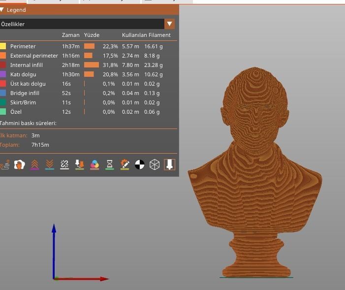Toggle Üst katı dolgu red swatch
The image size is (345, 290).
tap(3, 84)
